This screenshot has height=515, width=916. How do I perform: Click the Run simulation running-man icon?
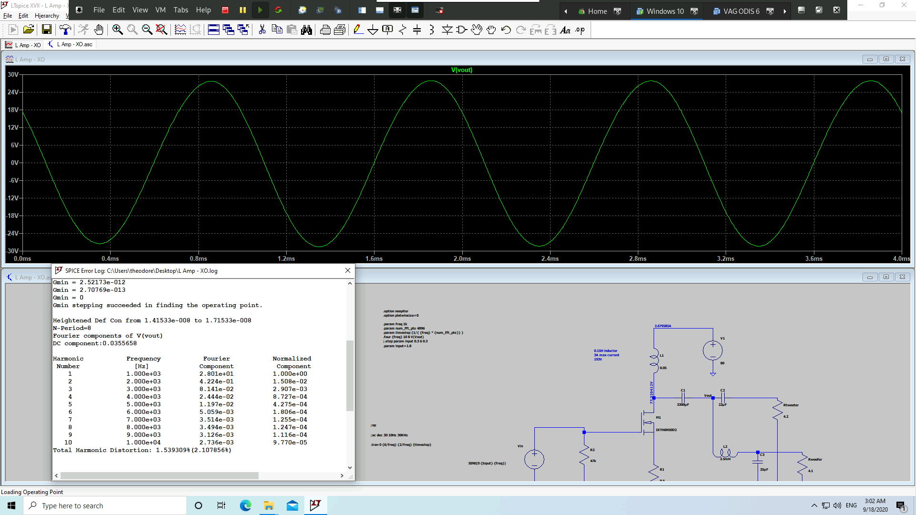point(84,30)
